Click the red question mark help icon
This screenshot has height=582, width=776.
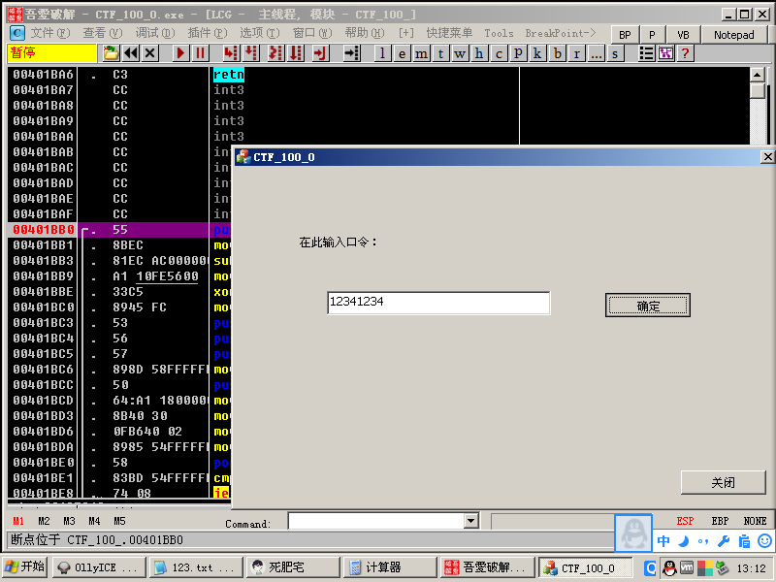click(x=685, y=53)
